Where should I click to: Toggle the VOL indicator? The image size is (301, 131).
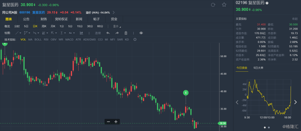point(23,40)
